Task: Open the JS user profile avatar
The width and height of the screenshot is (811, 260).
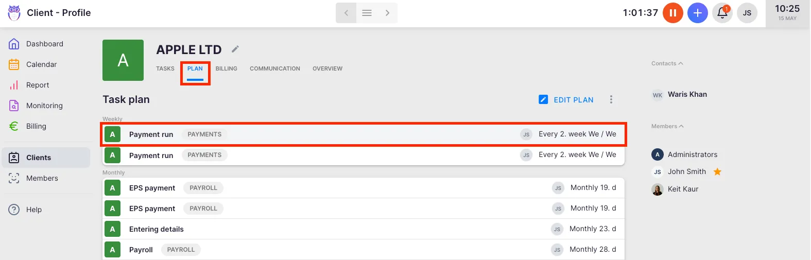Action: point(747,13)
